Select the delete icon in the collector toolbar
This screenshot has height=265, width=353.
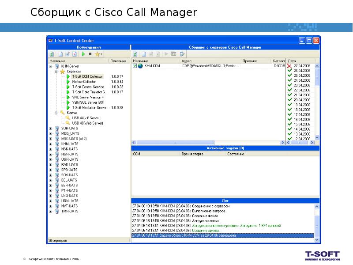pyautogui.click(x=158, y=54)
